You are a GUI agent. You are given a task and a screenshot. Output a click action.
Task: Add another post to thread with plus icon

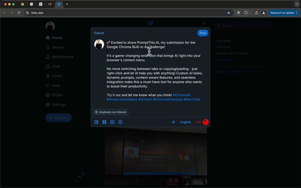(173, 122)
